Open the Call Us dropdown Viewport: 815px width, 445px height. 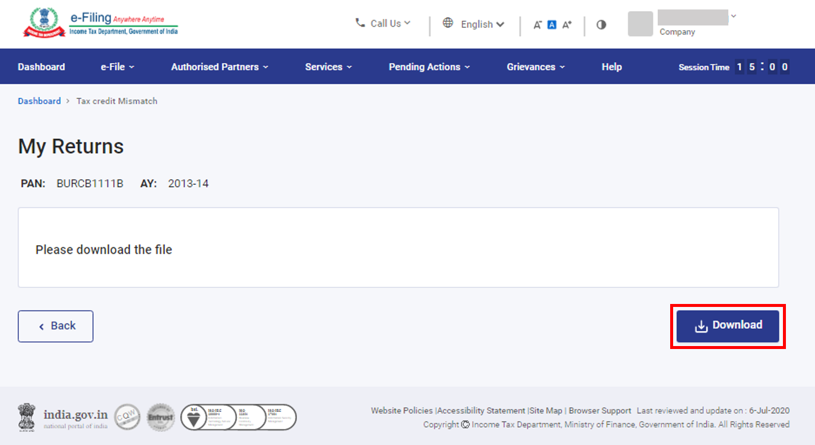(x=383, y=24)
